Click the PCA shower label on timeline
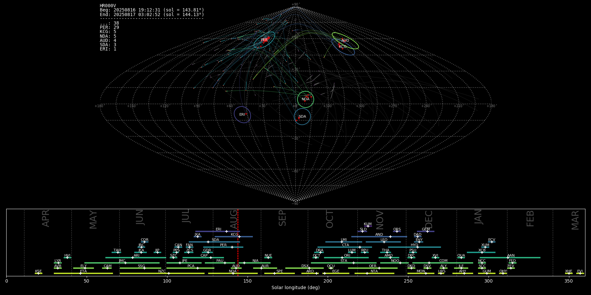Image resolution: width=591 pixels, height=295 pixels. [x=191, y=266]
